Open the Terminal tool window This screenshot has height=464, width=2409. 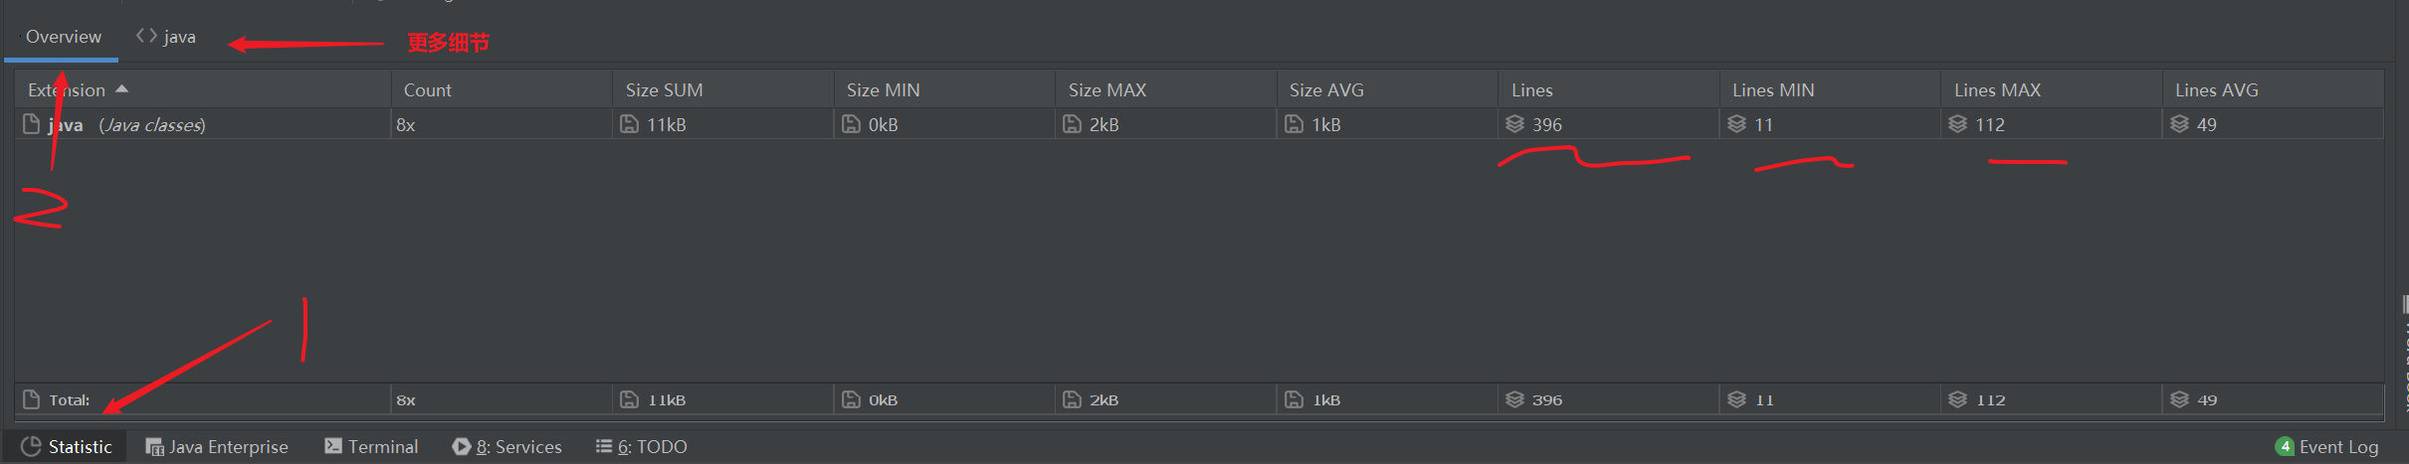(x=371, y=447)
